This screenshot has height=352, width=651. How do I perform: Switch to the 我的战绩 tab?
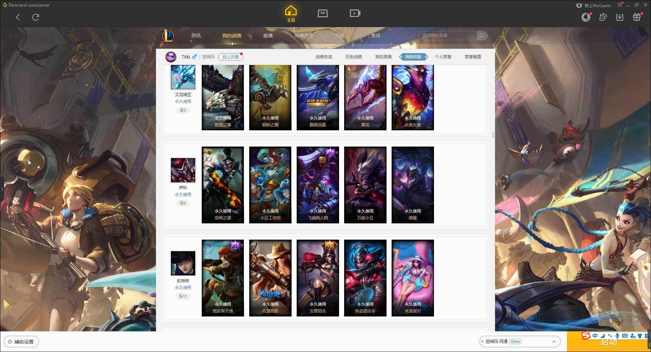coord(232,36)
